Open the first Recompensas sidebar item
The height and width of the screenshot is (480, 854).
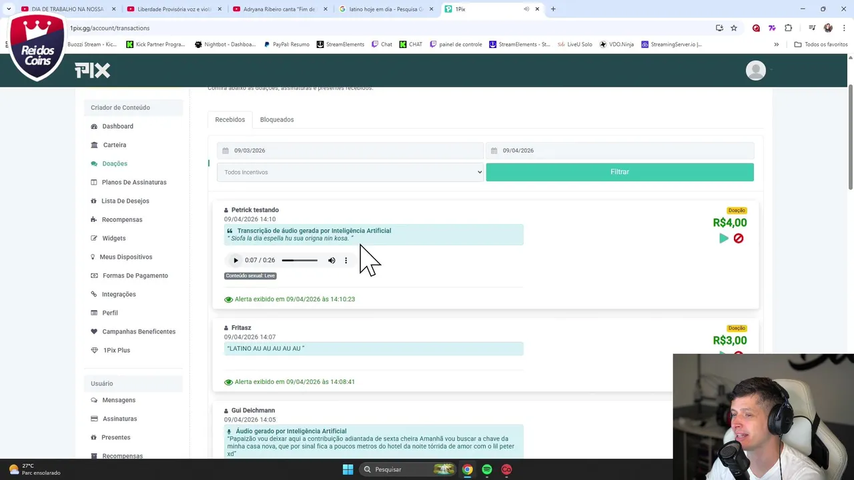122,219
